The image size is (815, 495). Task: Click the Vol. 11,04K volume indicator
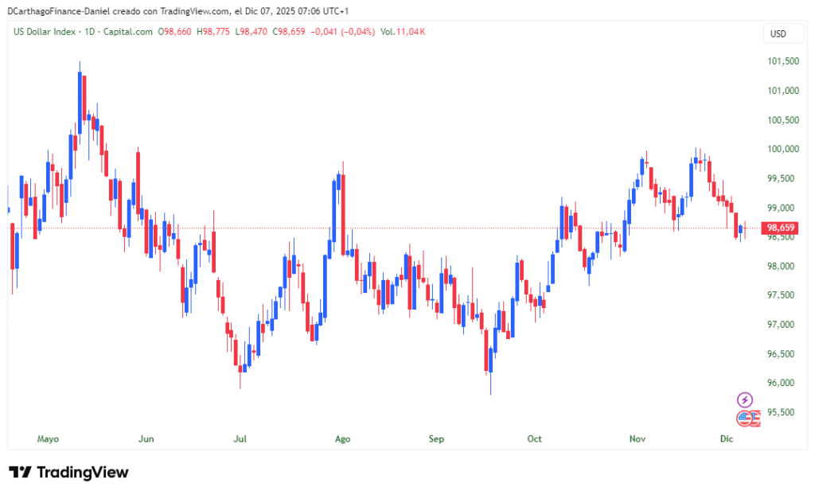[x=403, y=32]
